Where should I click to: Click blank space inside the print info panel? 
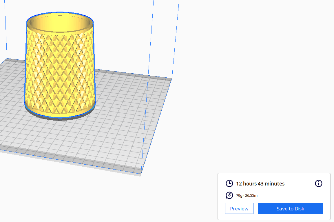[290, 196]
